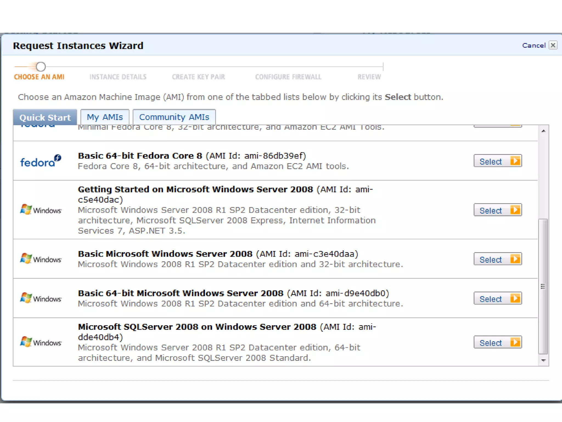The height and width of the screenshot is (422, 562).
Task: Switch to the My AMIs tab
Action: 105,117
